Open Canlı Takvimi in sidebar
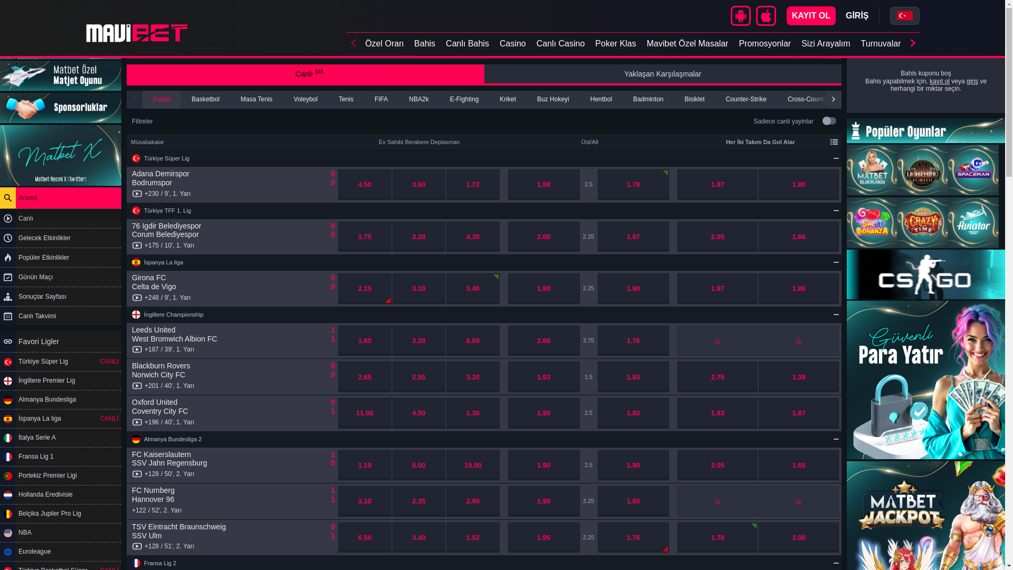Viewport: 1013px width, 570px height. tap(61, 316)
